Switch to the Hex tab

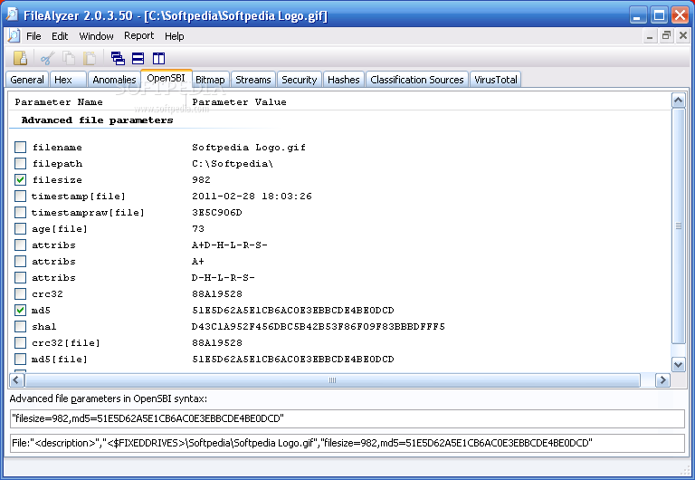pyautogui.click(x=68, y=80)
